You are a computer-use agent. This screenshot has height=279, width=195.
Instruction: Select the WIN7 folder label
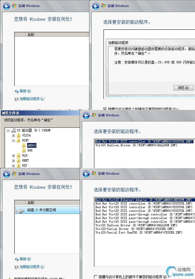click(25, 140)
